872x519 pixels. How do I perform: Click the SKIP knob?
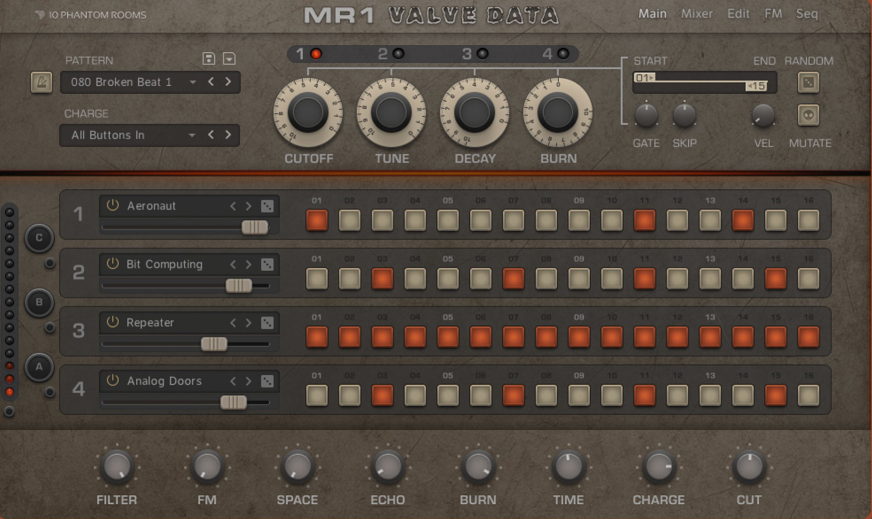tap(684, 115)
